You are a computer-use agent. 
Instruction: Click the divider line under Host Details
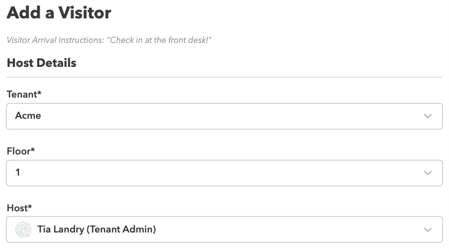(x=225, y=77)
